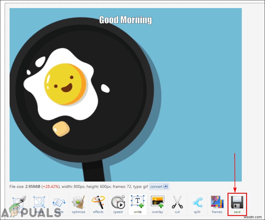The height and width of the screenshot is (220, 265).
Task: Select the crop tool
Action: point(19,204)
